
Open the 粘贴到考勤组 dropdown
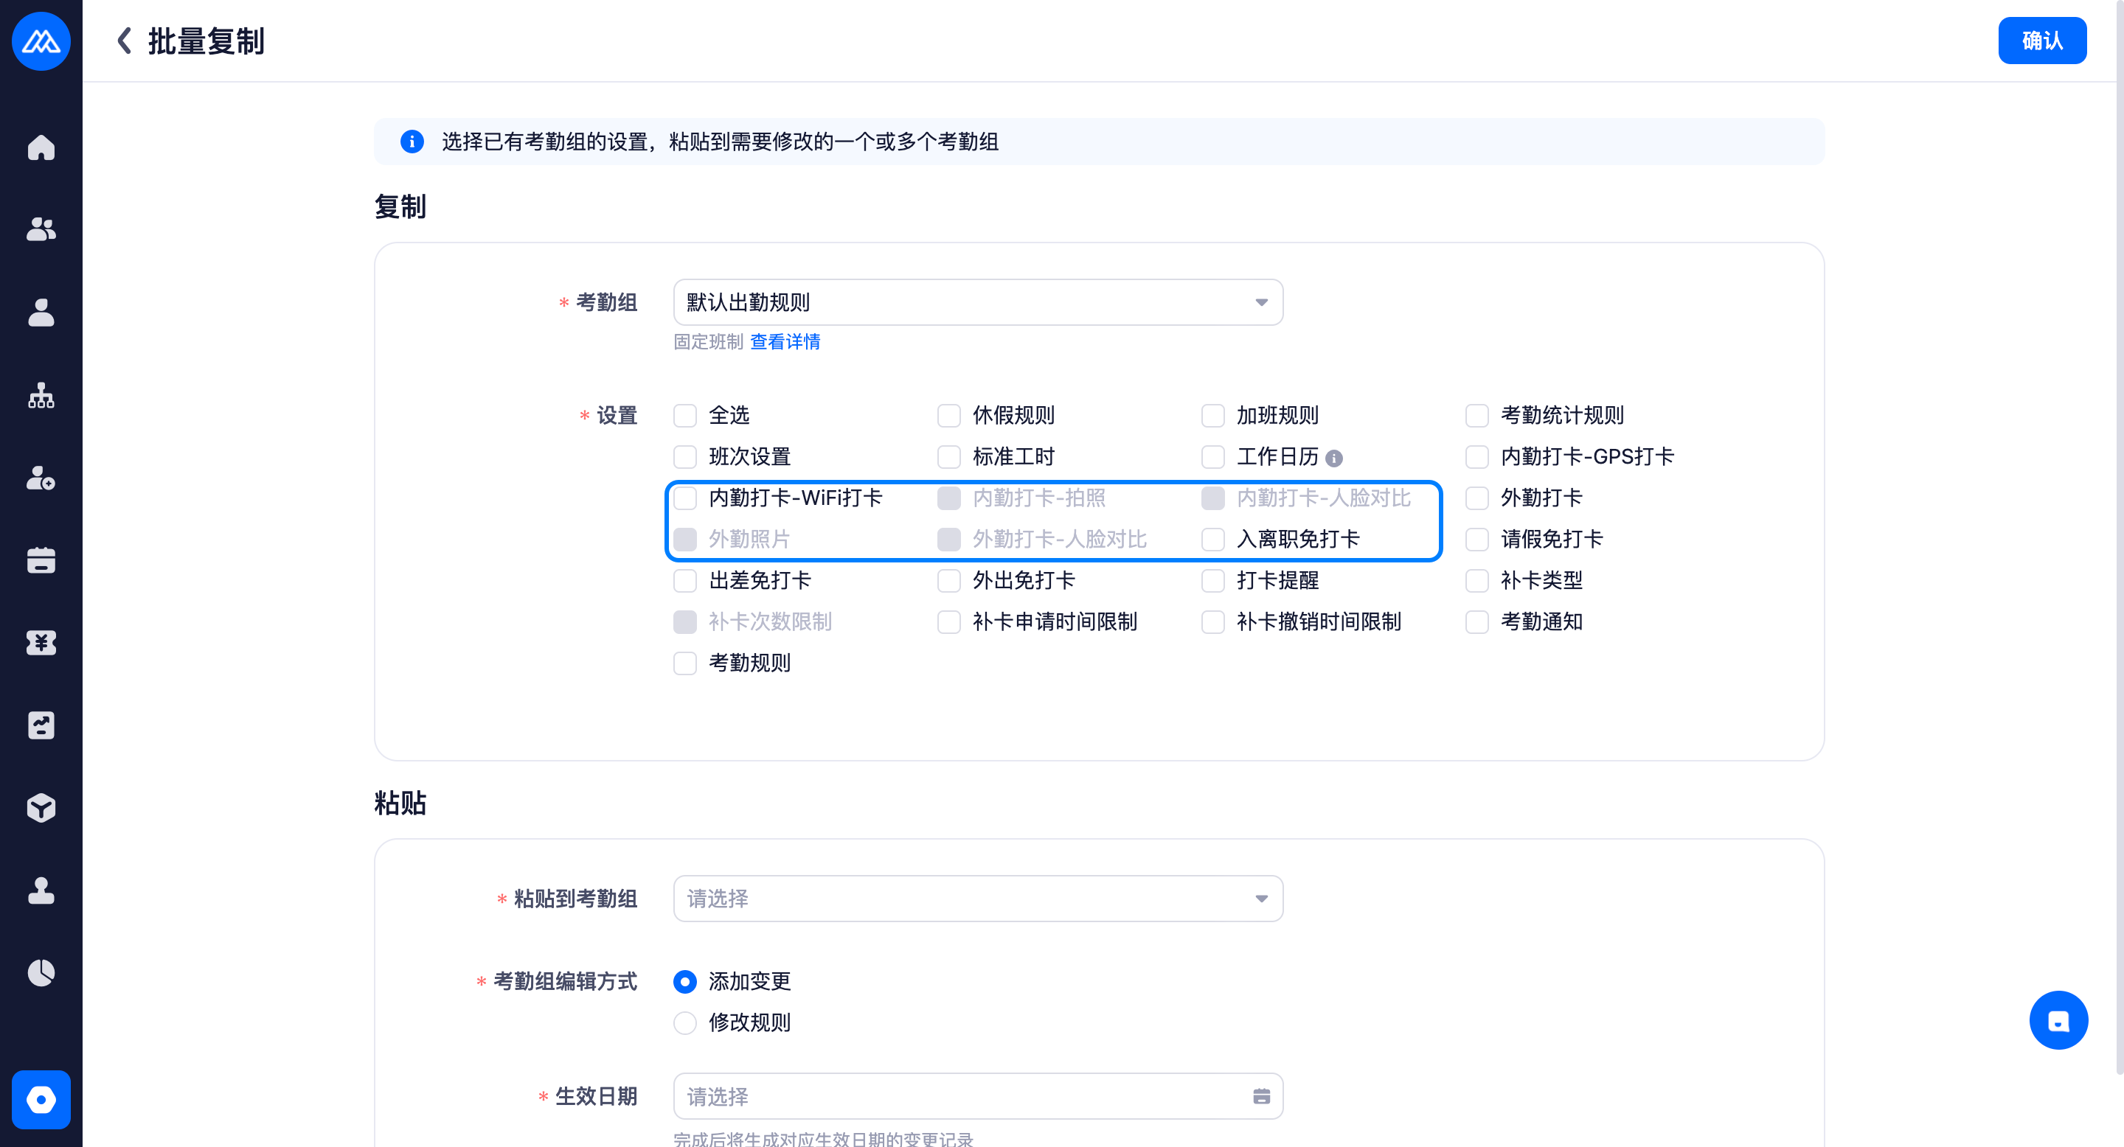pyautogui.click(x=978, y=899)
